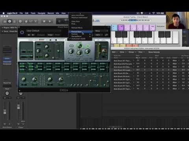189x141 pixels.
Task: Adjust the LFO 1 EG knob in EXS24
Action: coord(24,79)
